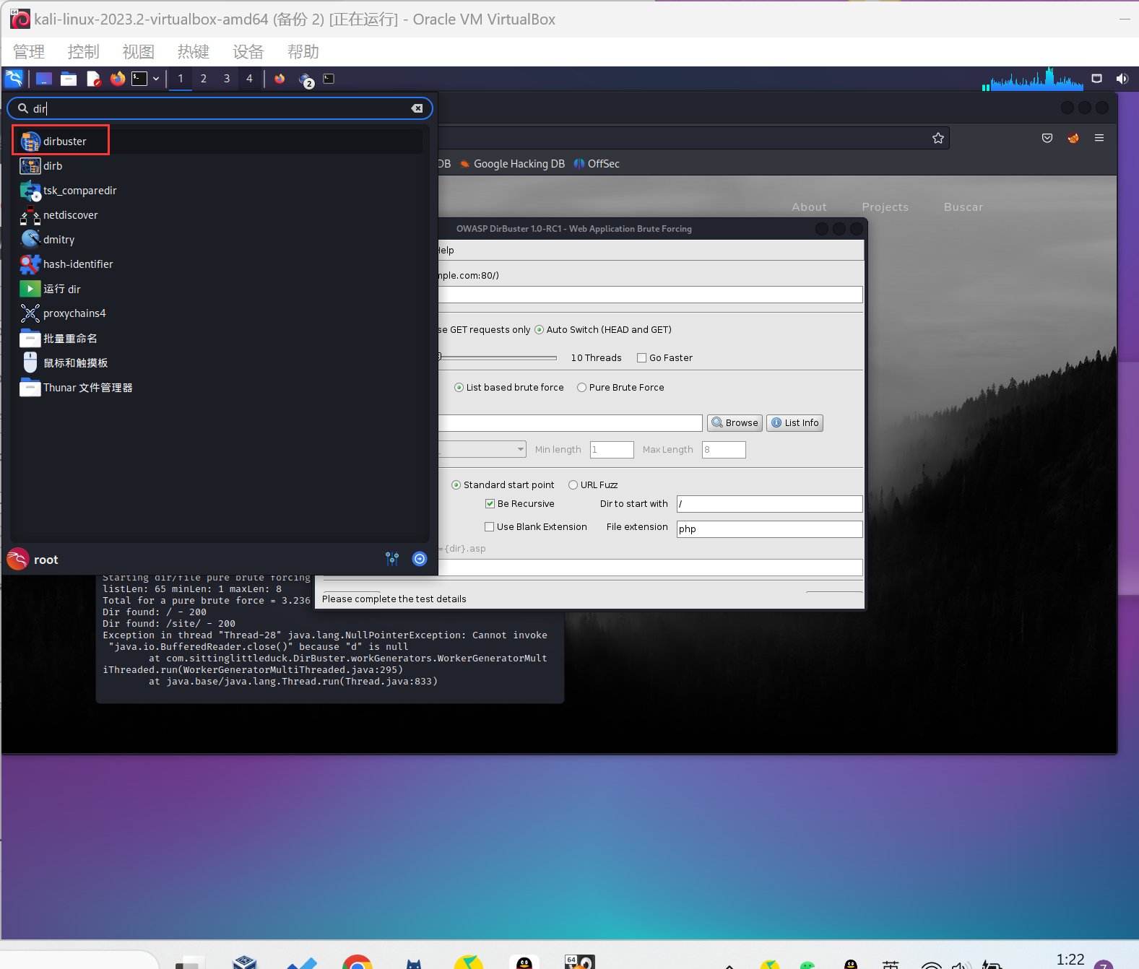Click the number of threads slider
The width and height of the screenshot is (1139, 969).
(498, 357)
